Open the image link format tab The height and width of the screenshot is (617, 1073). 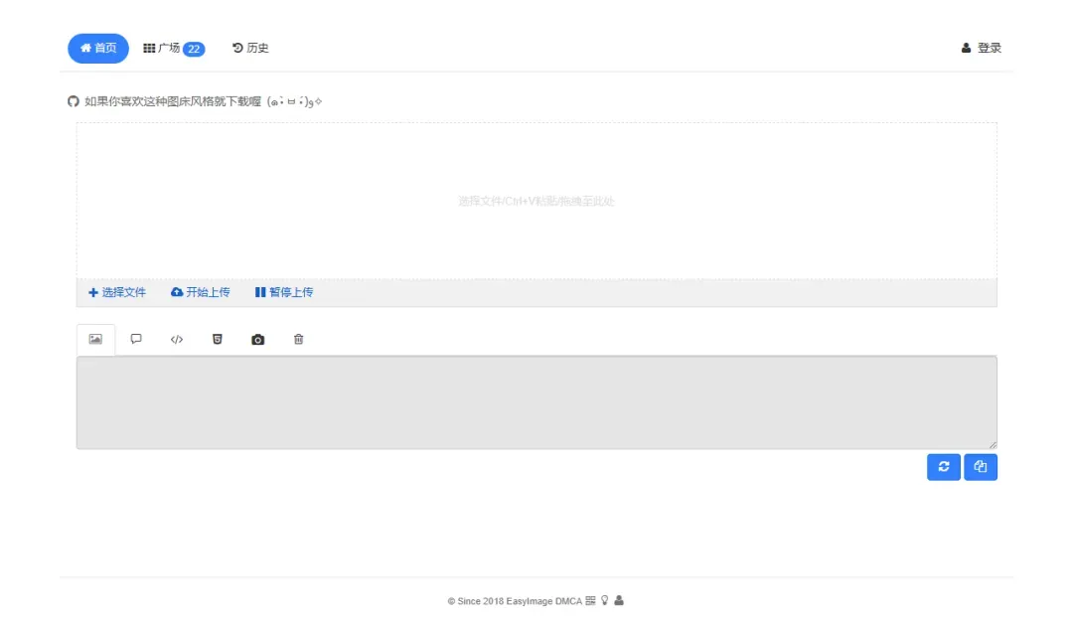pos(95,340)
